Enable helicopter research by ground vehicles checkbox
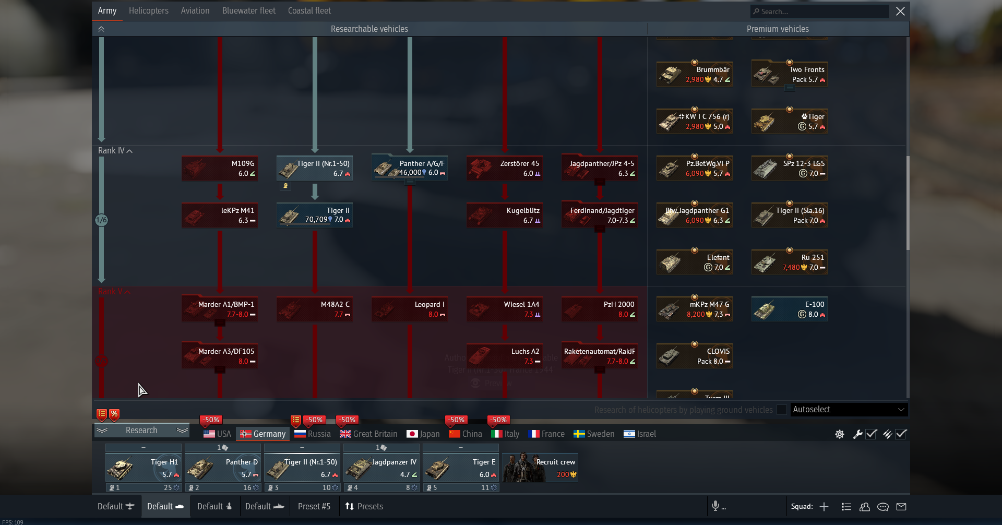1002x525 pixels. pyautogui.click(x=782, y=410)
